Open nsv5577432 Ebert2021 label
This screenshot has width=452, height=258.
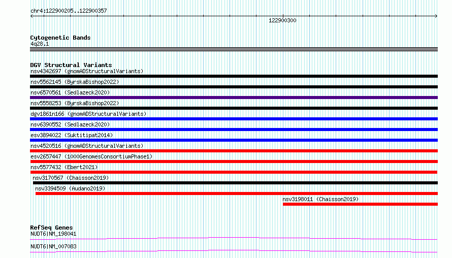coord(64,167)
